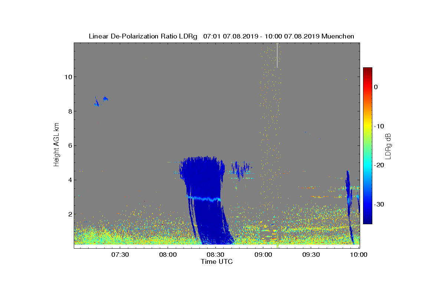Click the large blue cloud column near 08:20
This screenshot has width=445, height=296.
(x=206, y=200)
